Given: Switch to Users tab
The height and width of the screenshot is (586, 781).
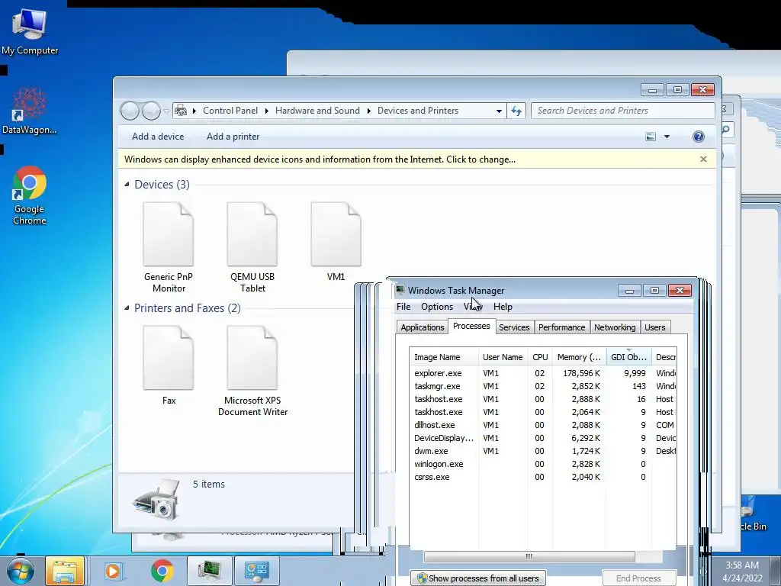Looking at the screenshot, I should [x=655, y=327].
